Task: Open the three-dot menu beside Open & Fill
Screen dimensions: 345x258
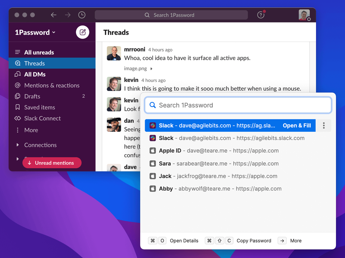Action: click(324, 126)
